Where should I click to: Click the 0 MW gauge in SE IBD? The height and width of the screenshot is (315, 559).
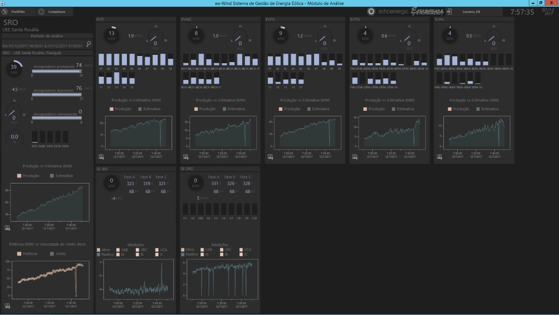click(111, 182)
